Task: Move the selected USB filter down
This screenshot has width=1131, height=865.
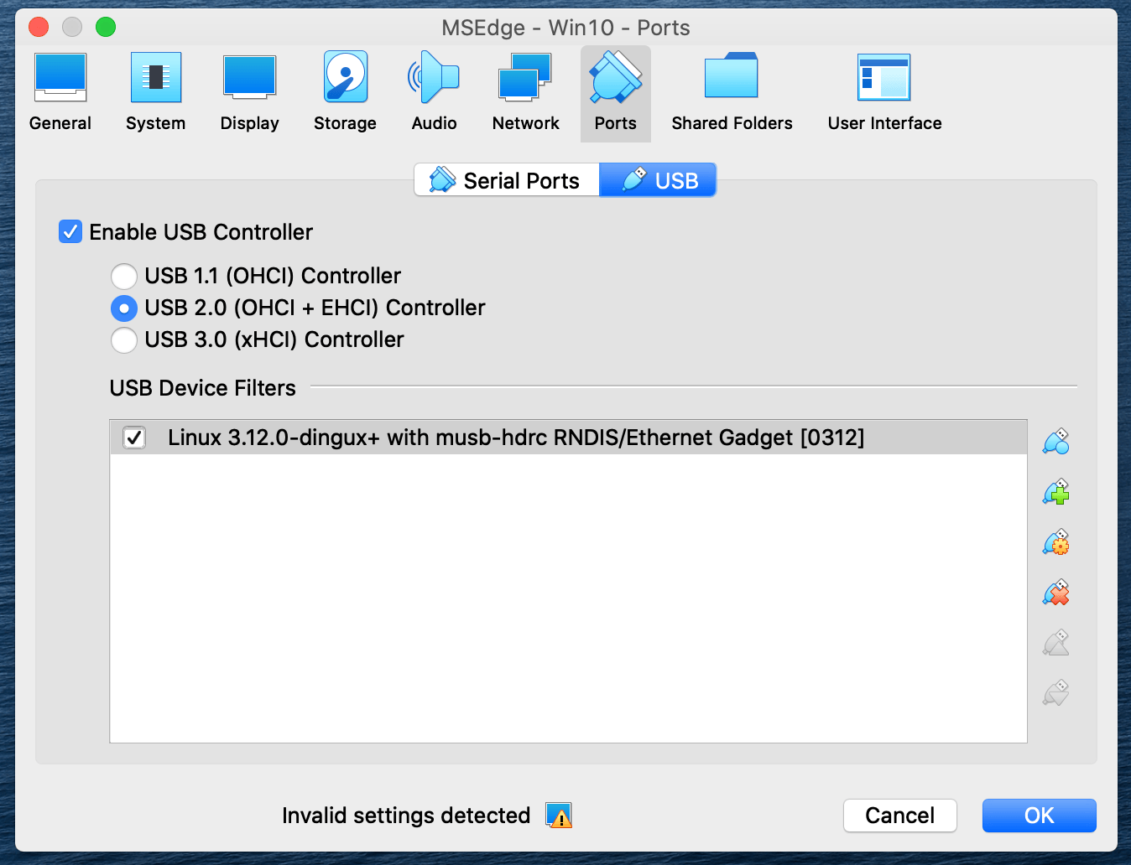Action: (x=1056, y=693)
